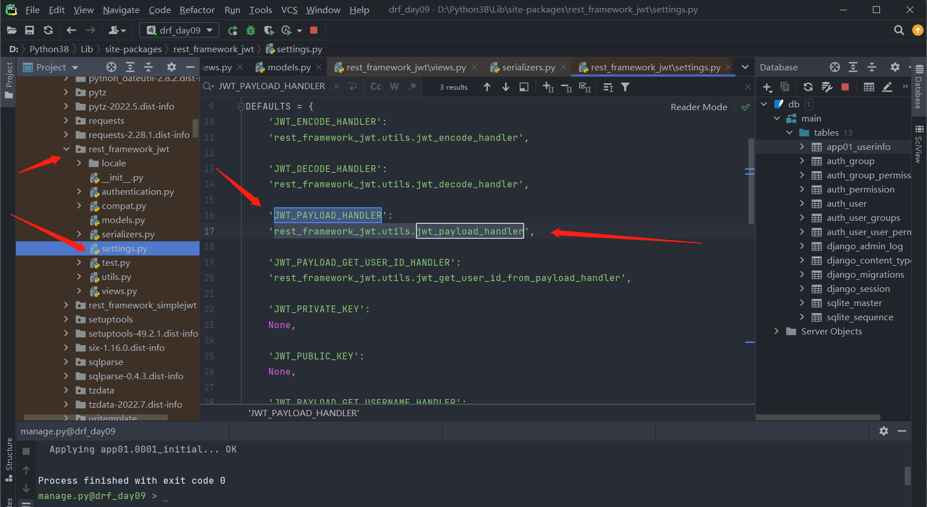Switch to serializers.py editor tab
The width and height of the screenshot is (927, 507).
[x=529, y=67]
